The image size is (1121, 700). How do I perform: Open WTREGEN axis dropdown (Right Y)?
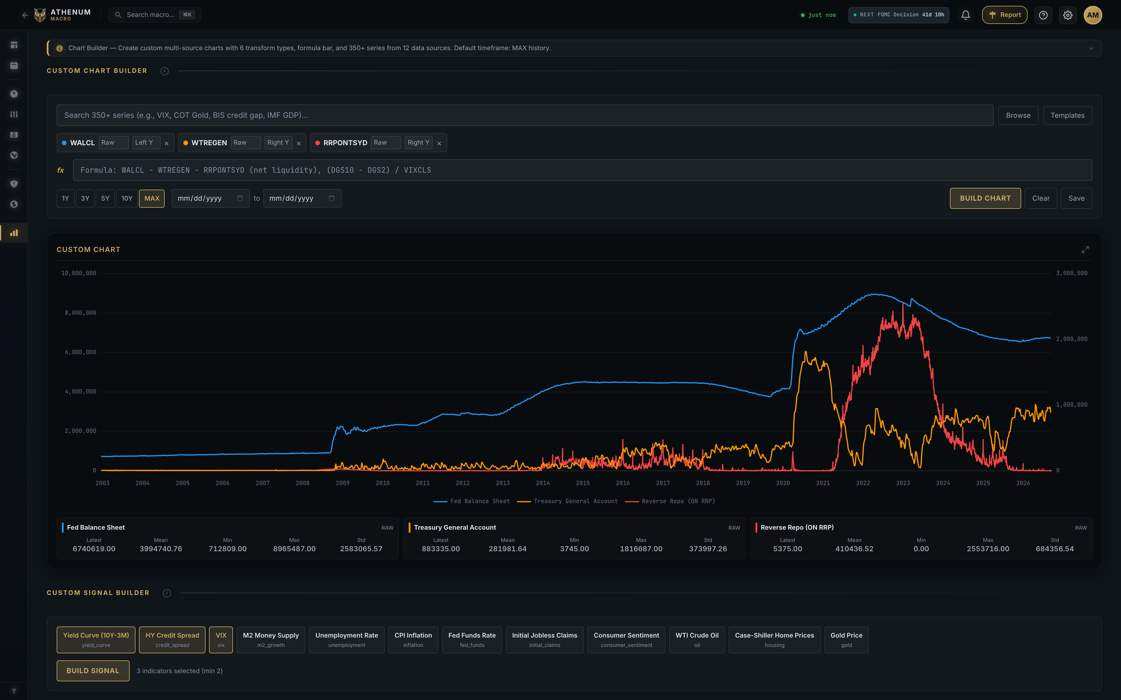(278, 143)
